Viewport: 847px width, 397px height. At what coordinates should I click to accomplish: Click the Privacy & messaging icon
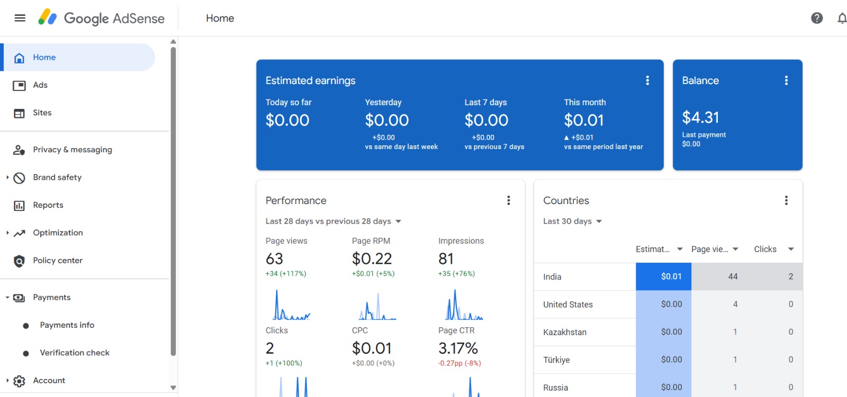pos(19,150)
